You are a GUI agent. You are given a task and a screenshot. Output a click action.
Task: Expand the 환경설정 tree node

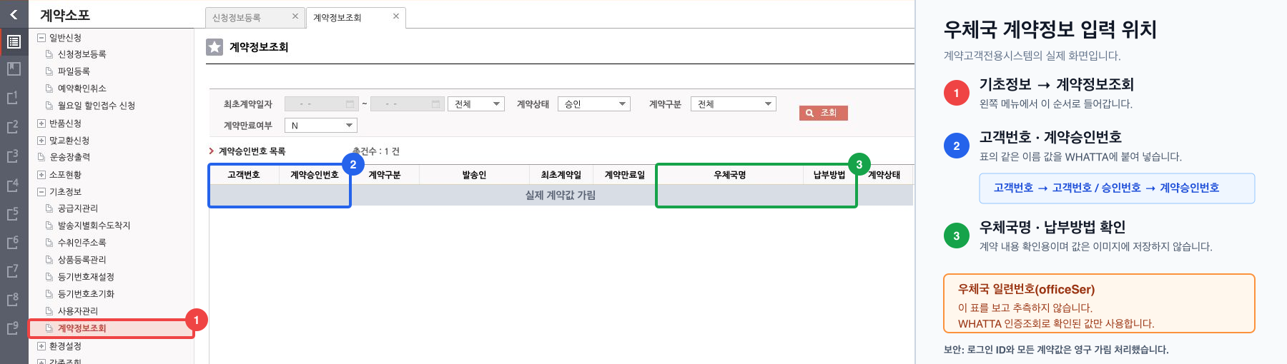[x=41, y=346]
